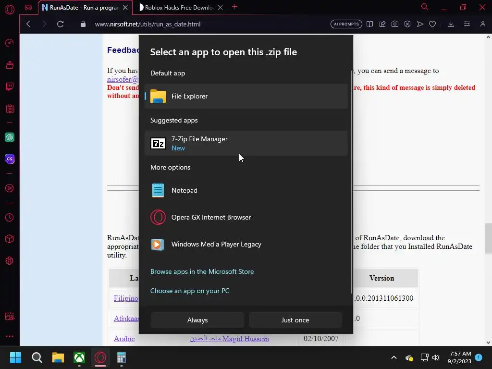Screen dimensions: 492x369
Task: Open Extensions cube icon in sidebar
Action: (10, 239)
